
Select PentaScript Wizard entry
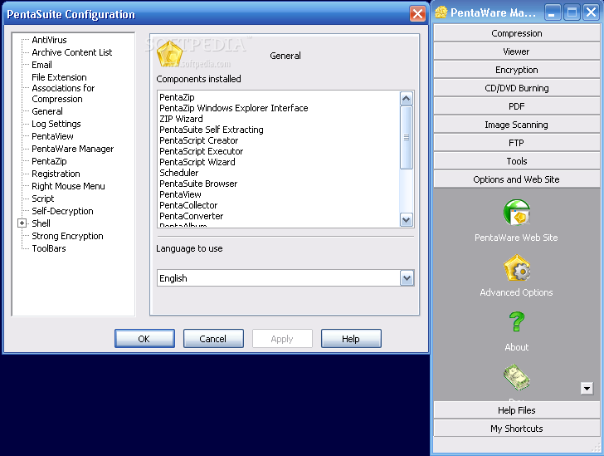point(197,162)
